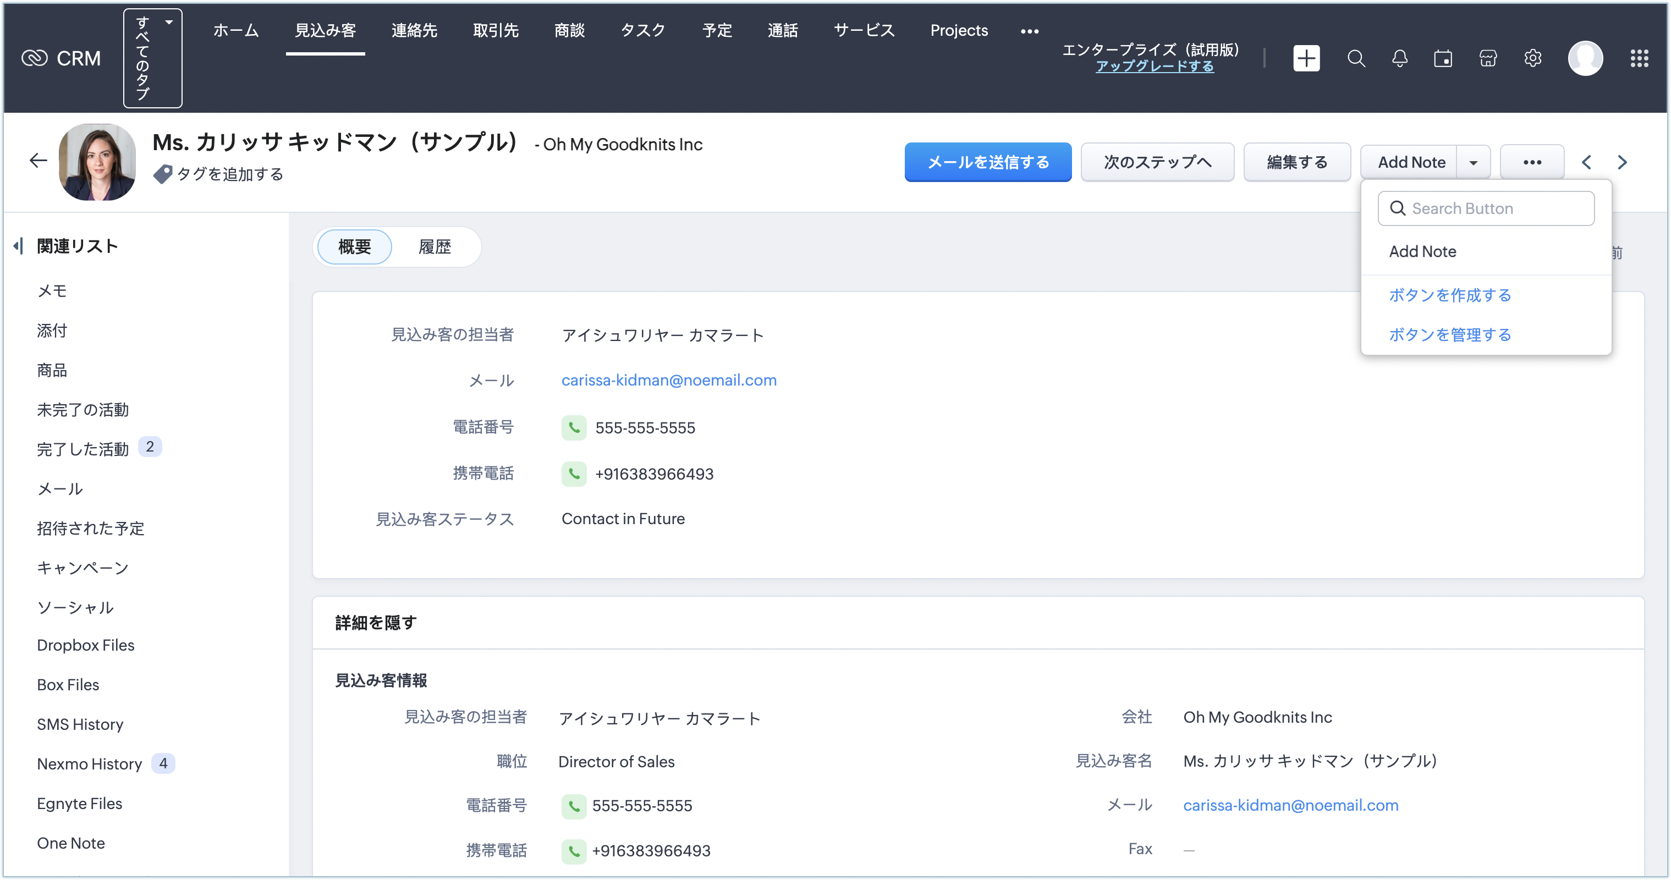The width and height of the screenshot is (1671, 880).
Task: Open email link in summary card
Action: tap(669, 380)
